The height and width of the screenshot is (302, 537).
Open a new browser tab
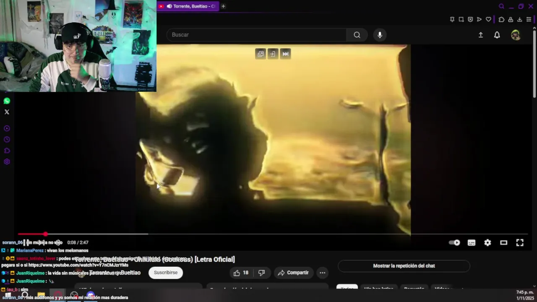[x=223, y=6]
